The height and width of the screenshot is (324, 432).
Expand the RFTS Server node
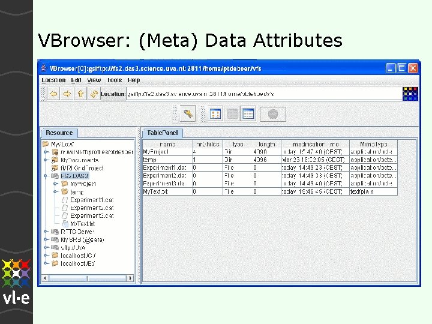click(x=46, y=232)
